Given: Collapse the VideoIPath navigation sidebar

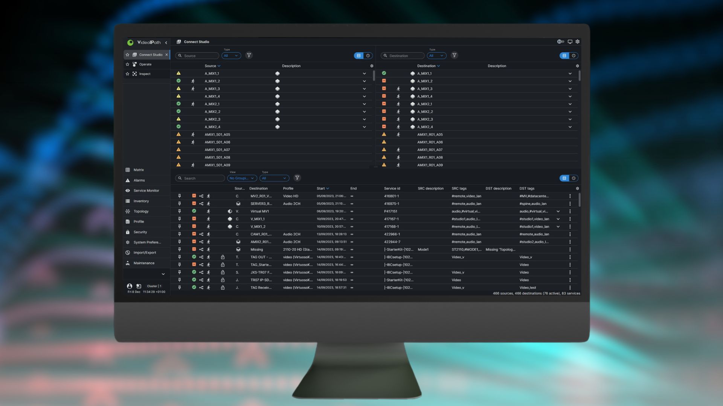Looking at the screenshot, I should [x=166, y=42].
